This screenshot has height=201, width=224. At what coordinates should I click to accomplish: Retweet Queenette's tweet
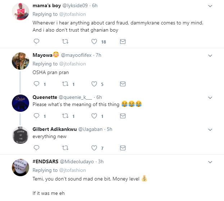65,116
